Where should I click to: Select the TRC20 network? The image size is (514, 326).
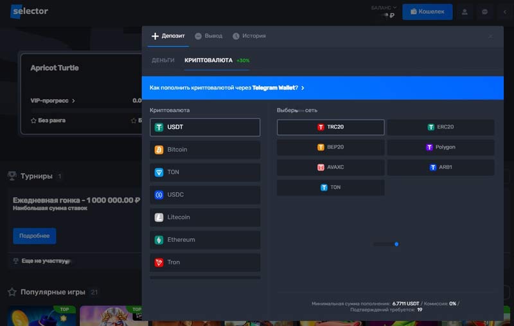(x=330, y=127)
